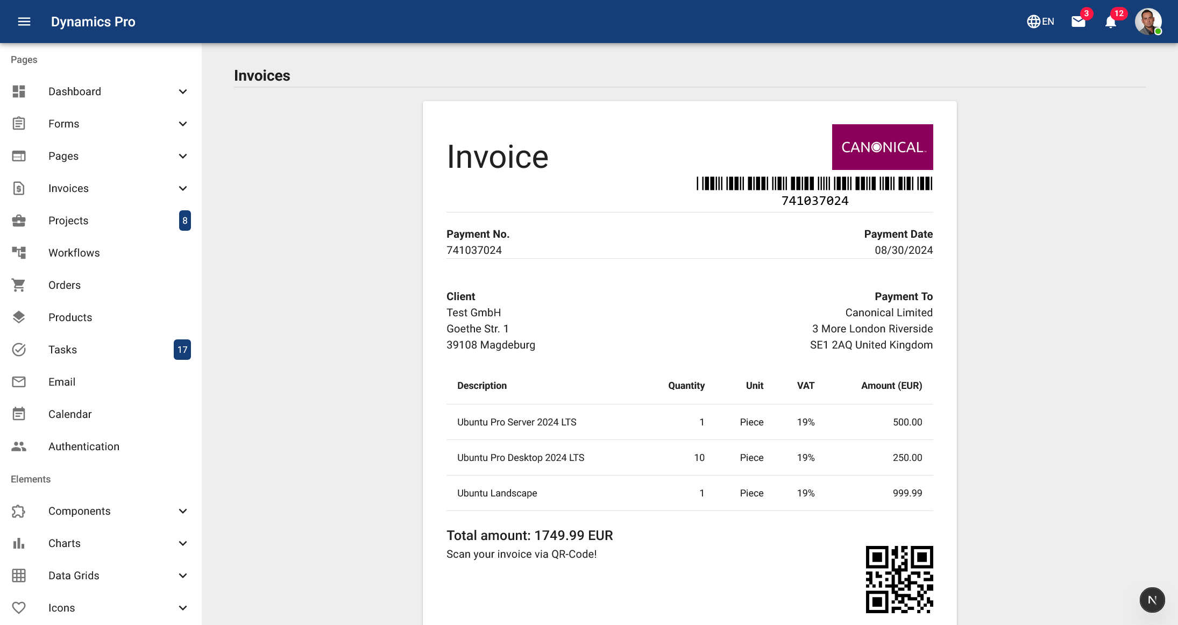Click the round N button bottom-right
The height and width of the screenshot is (625, 1178).
click(1152, 600)
